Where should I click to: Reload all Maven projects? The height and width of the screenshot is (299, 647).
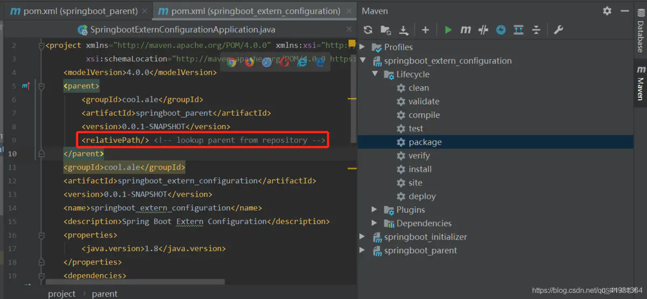pyautogui.click(x=368, y=30)
